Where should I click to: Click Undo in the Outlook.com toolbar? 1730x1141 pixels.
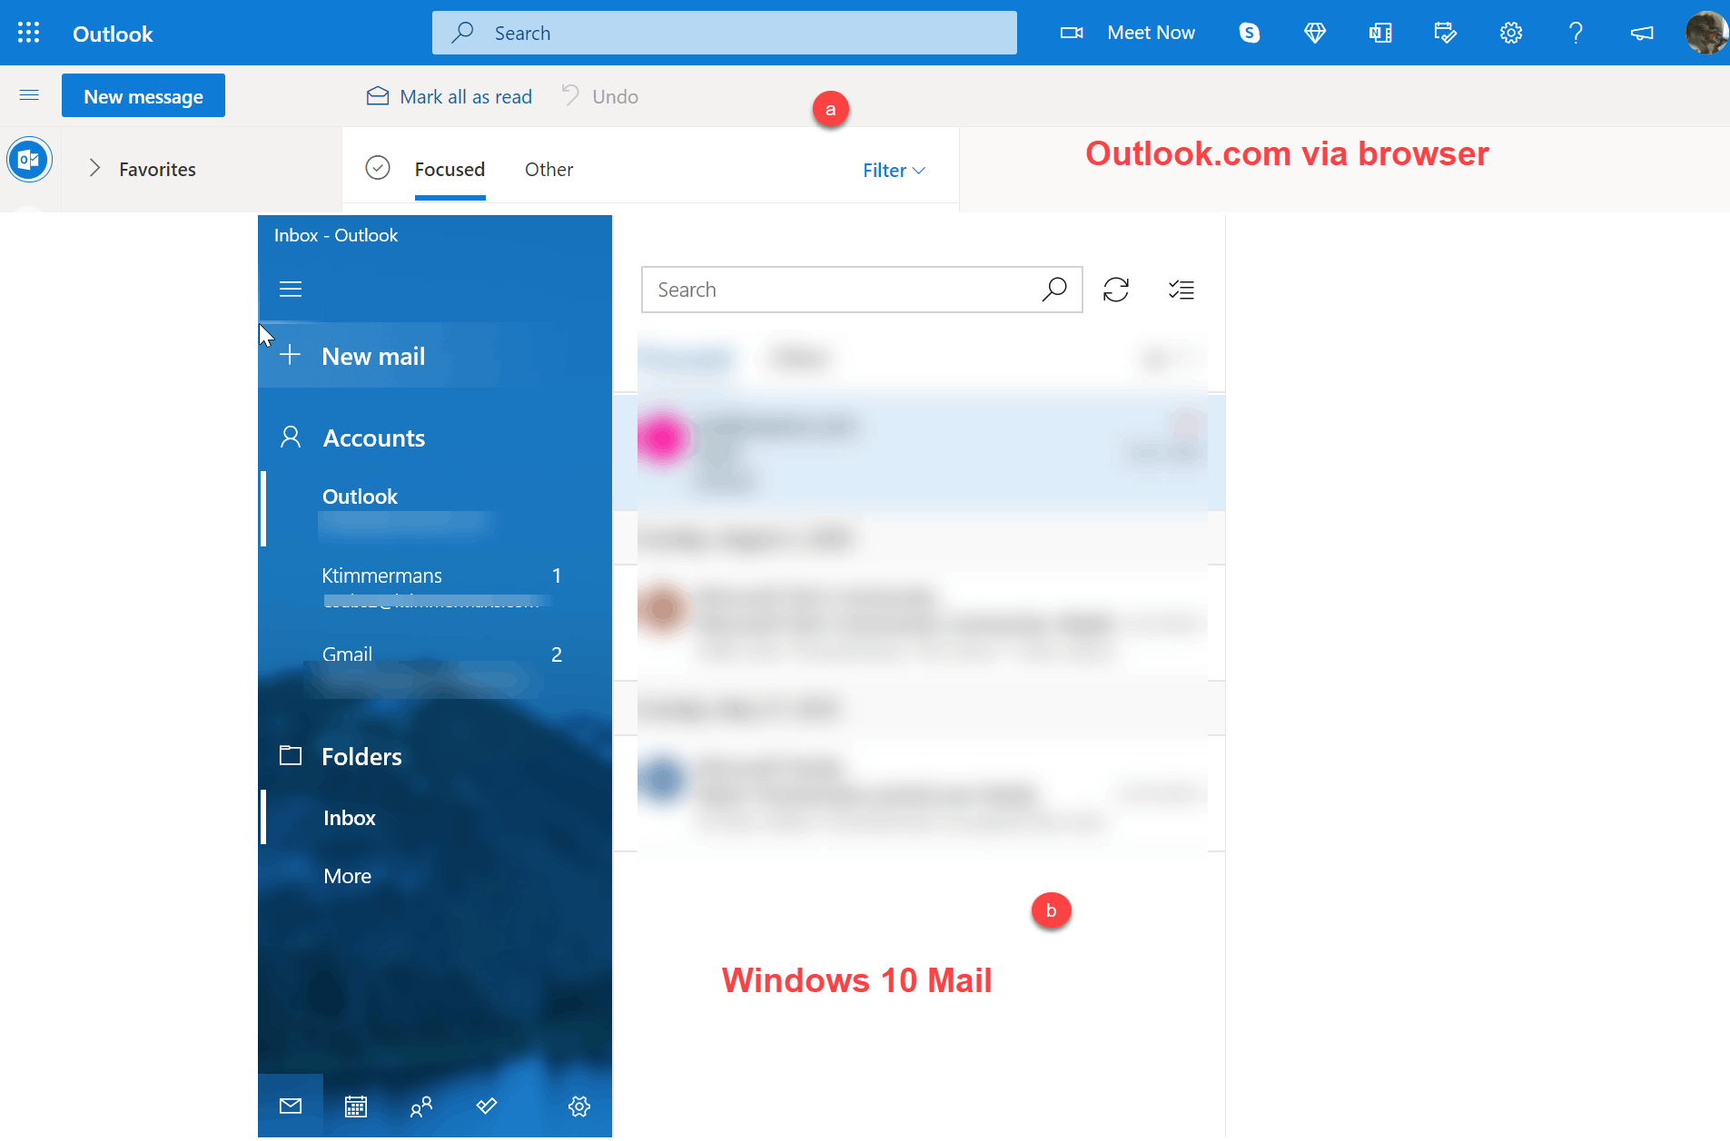tap(600, 96)
